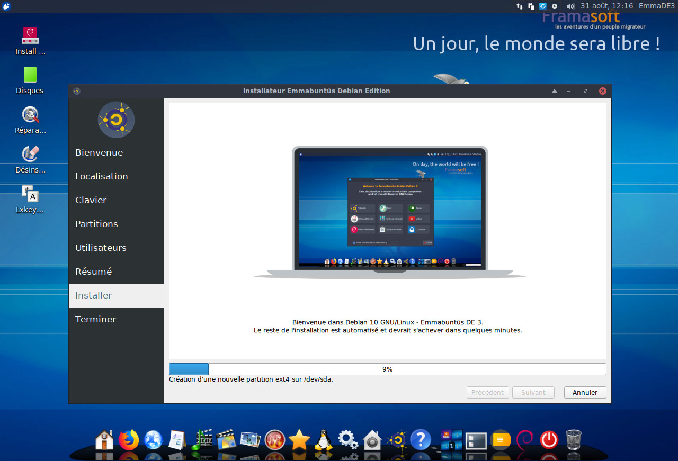Click the 'Création d'une nouvelle partition' status text
Screen dimensions: 678x461
[251, 379]
